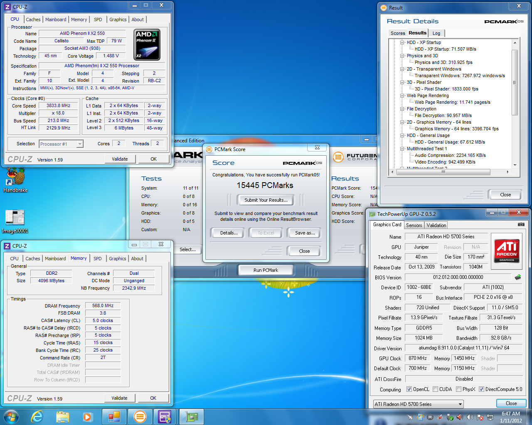The height and width of the screenshot is (425, 532).
Task: Click OK in the bottom CPU-Z window
Action: click(x=153, y=398)
